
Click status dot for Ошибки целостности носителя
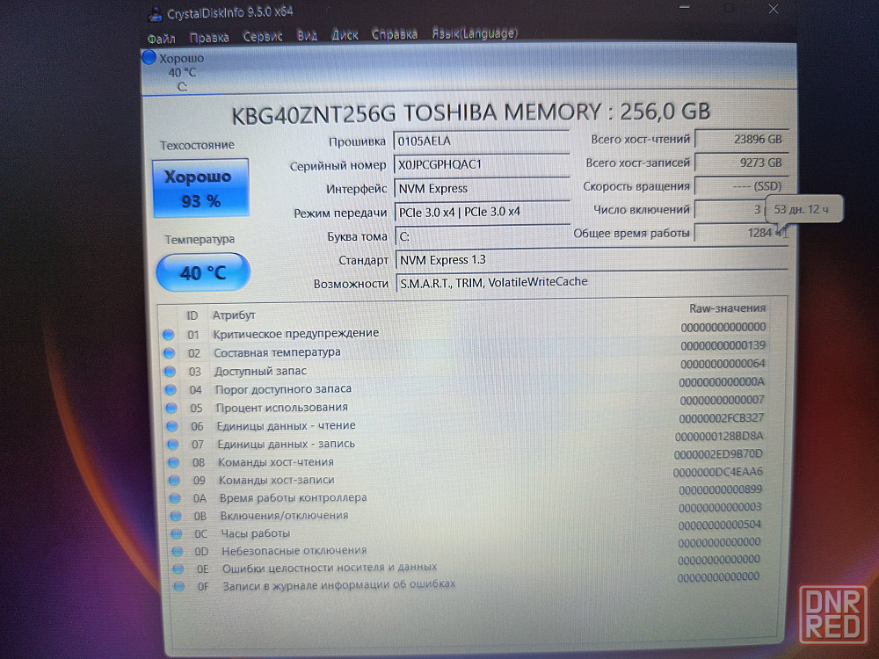[178, 569]
